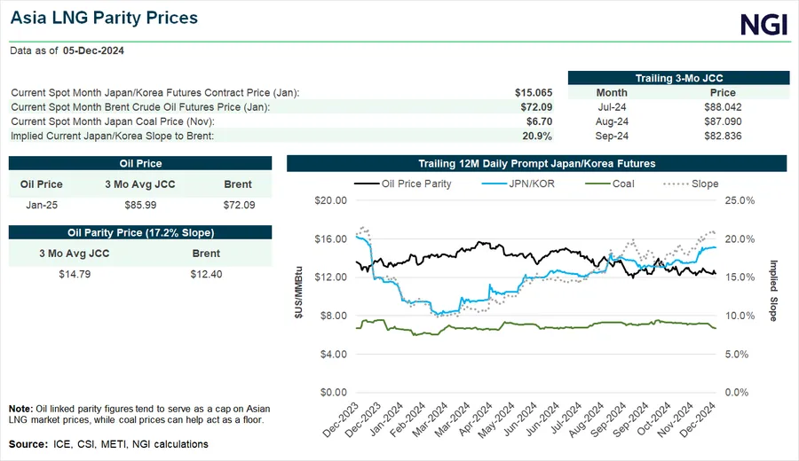Select the Jul-24 row in JCC table
This screenshot has height=461, width=799.
pyautogui.click(x=612, y=106)
